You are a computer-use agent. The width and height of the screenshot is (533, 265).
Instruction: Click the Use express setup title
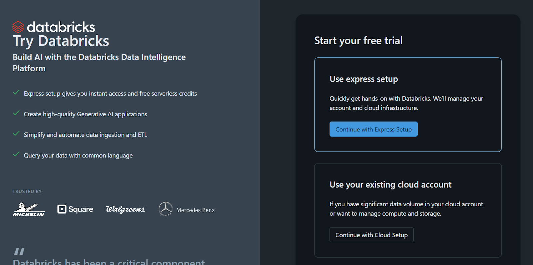364,79
